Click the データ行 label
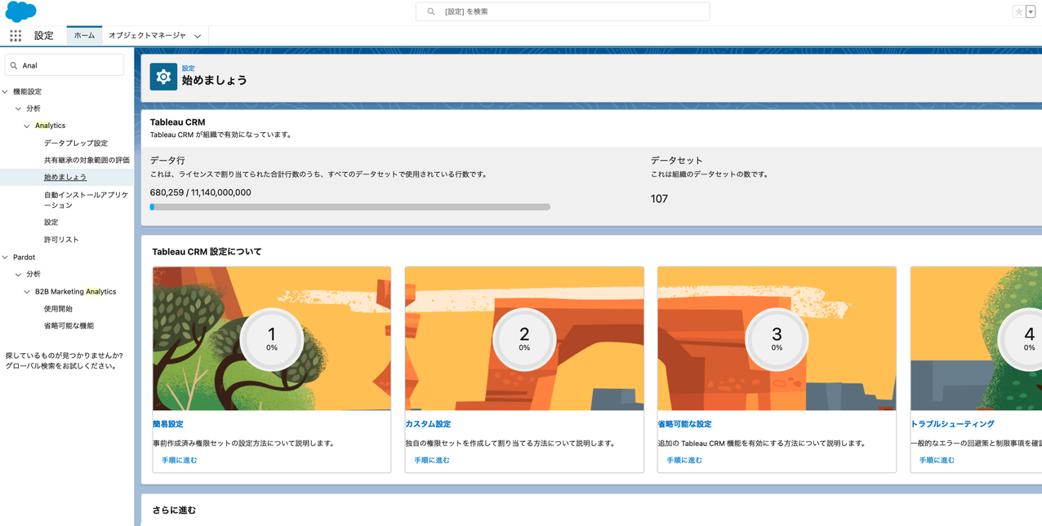The height and width of the screenshot is (526, 1042). (167, 161)
